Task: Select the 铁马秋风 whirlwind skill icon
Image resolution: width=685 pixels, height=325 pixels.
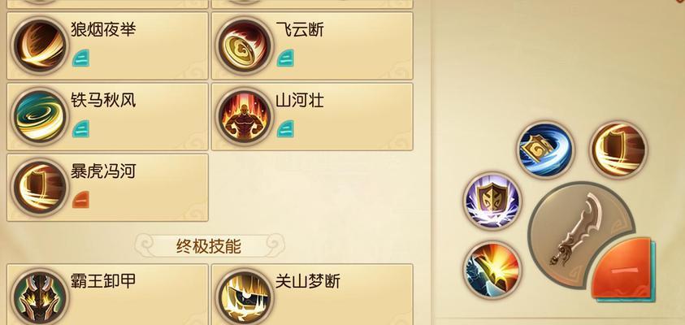Action: pyautogui.click(x=40, y=116)
